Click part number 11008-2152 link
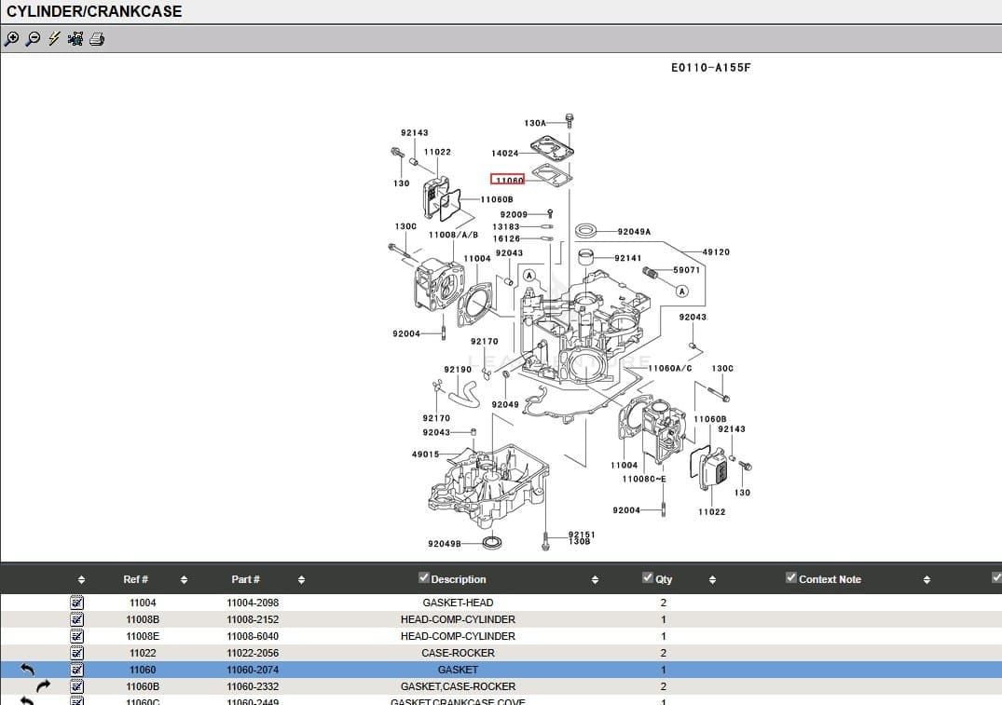1002x705 pixels. pyautogui.click(x=252, y=619)
